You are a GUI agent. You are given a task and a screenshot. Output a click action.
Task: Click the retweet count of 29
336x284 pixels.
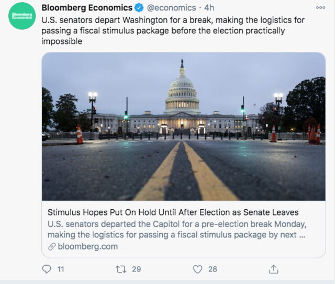[x=137, y=269]
